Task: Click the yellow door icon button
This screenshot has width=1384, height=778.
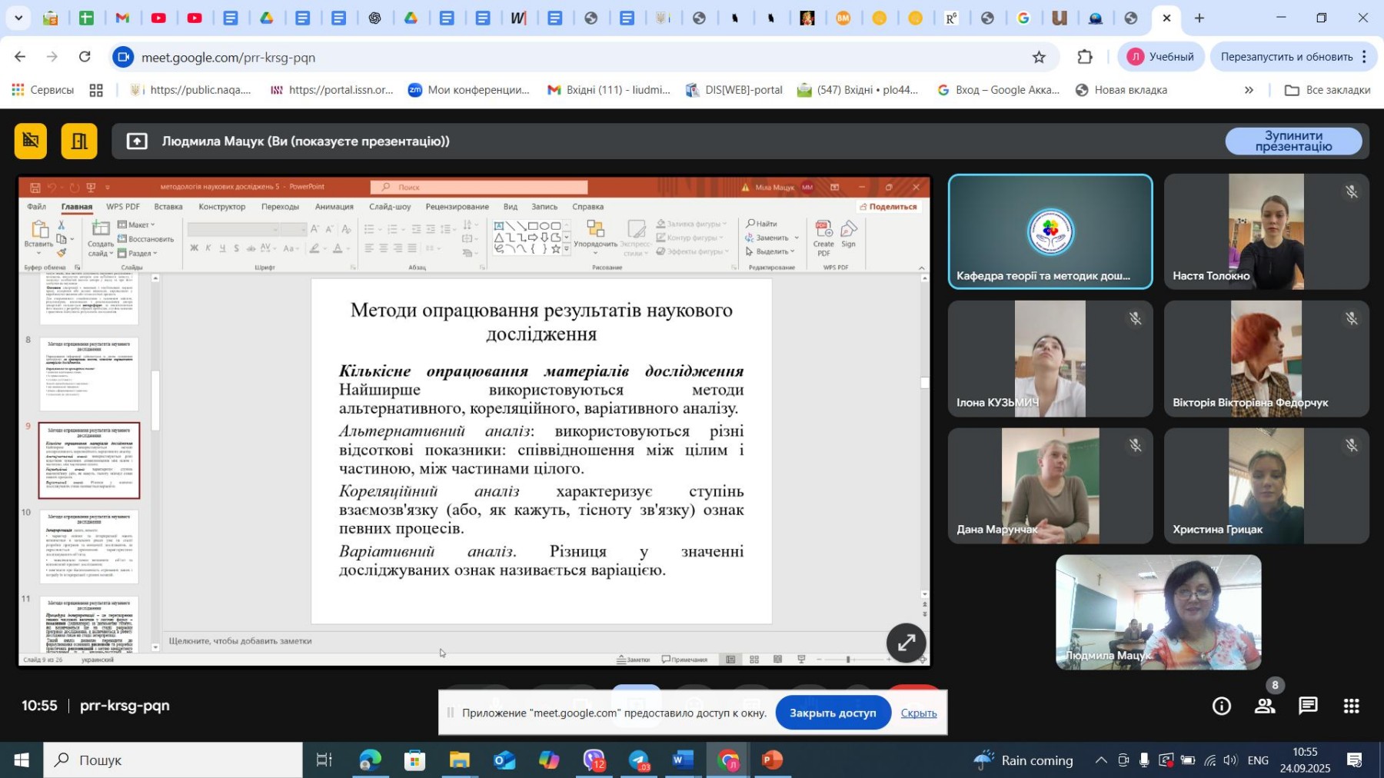Action: pyautogui.click(x=79, y=141)
